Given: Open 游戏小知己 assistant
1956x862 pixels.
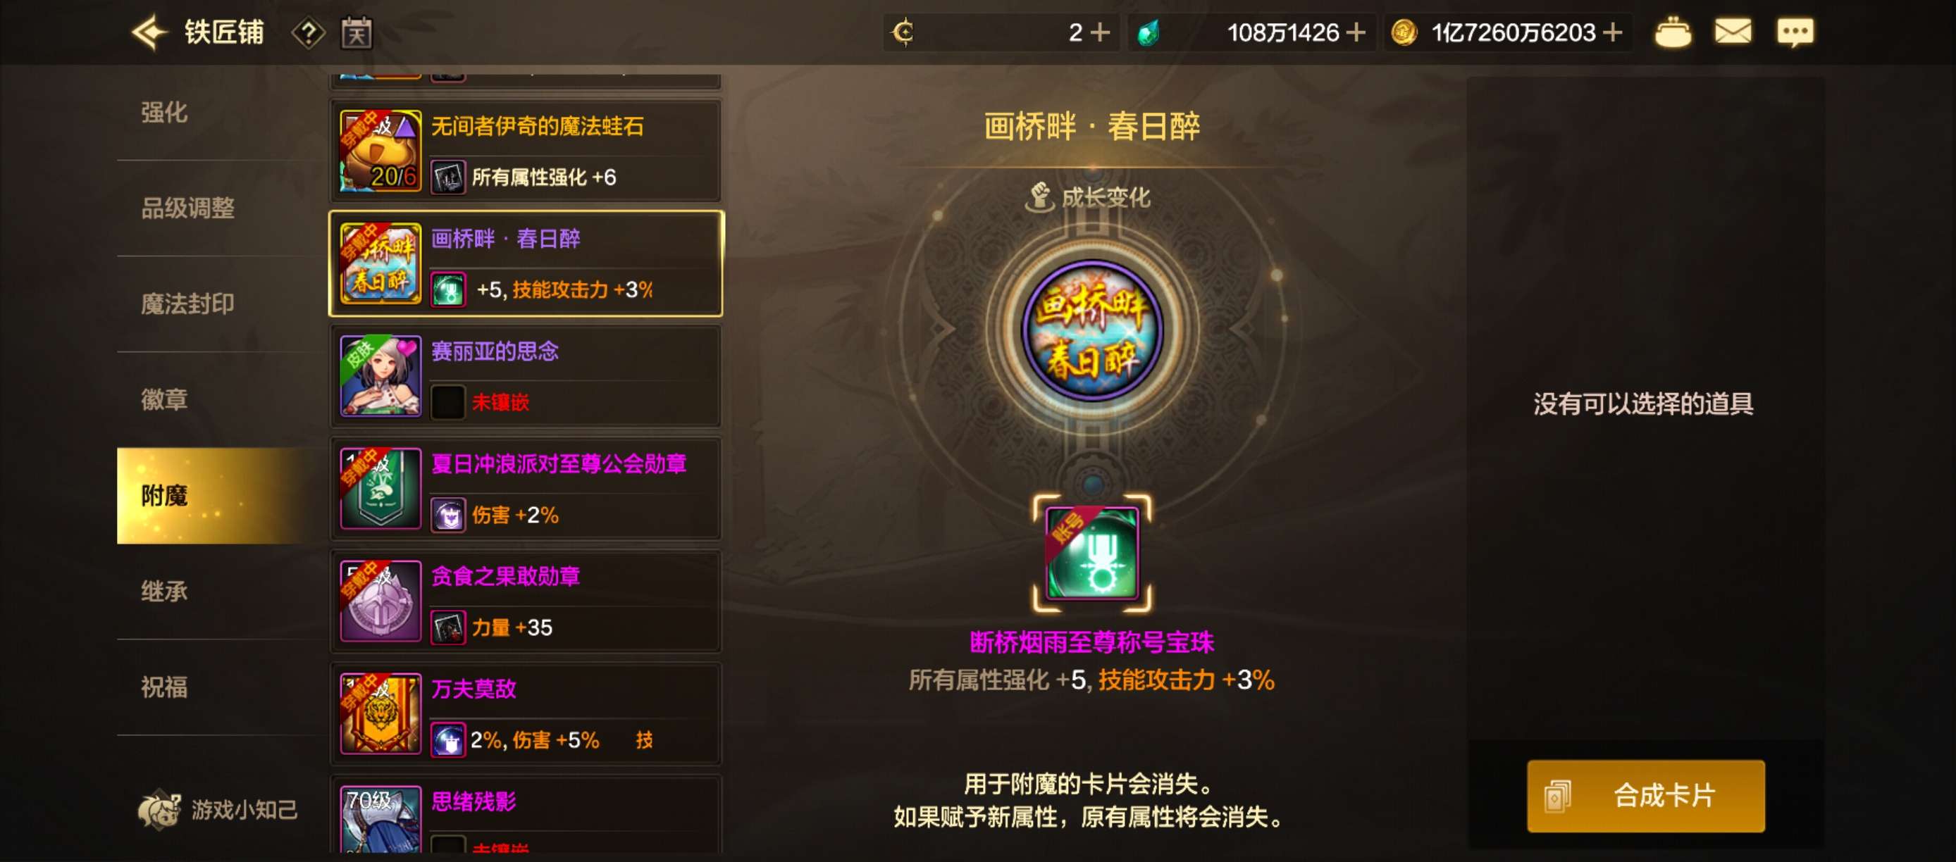Looking at the screenshot, I should pos(217,809).
